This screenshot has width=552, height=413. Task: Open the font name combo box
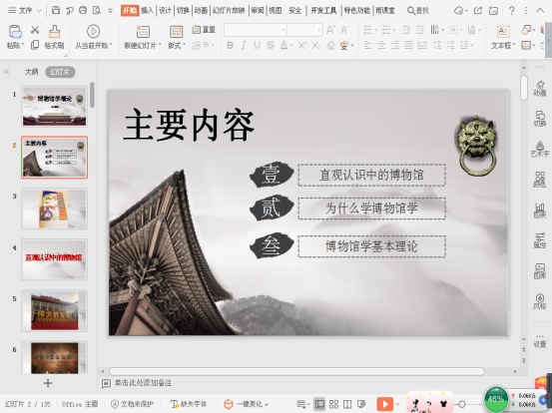(255, 30)
